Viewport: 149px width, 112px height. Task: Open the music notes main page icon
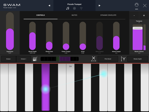pos(68,8)
